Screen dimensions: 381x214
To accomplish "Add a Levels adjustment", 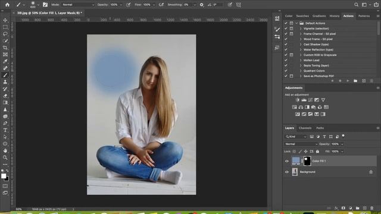I will tap(304, 100).
